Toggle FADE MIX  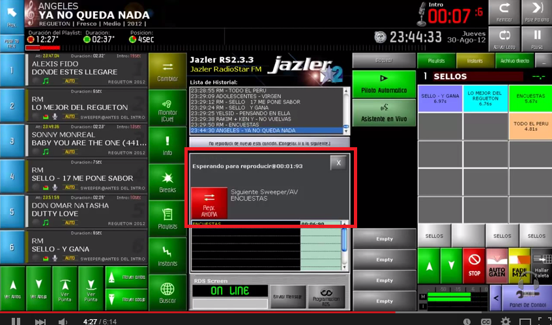(519, 266)
